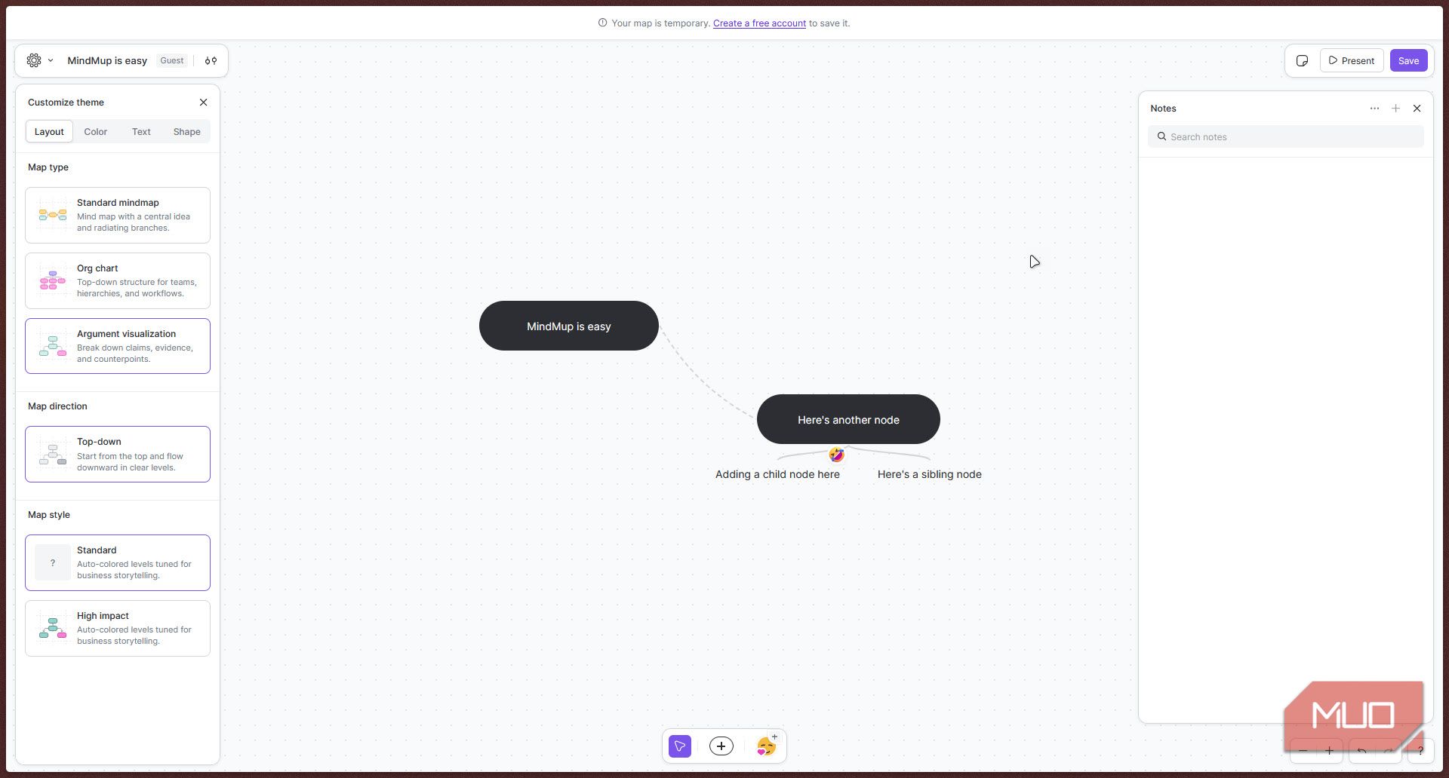Click the Standard mindmap thumbnail icon

[x=53, y=215]
